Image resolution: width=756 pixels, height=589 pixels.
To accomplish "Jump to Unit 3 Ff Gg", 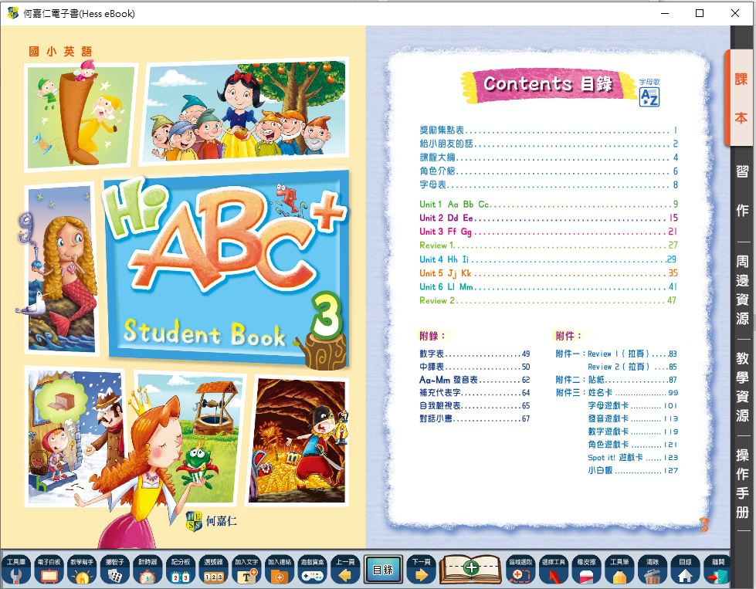I will 549,232.
